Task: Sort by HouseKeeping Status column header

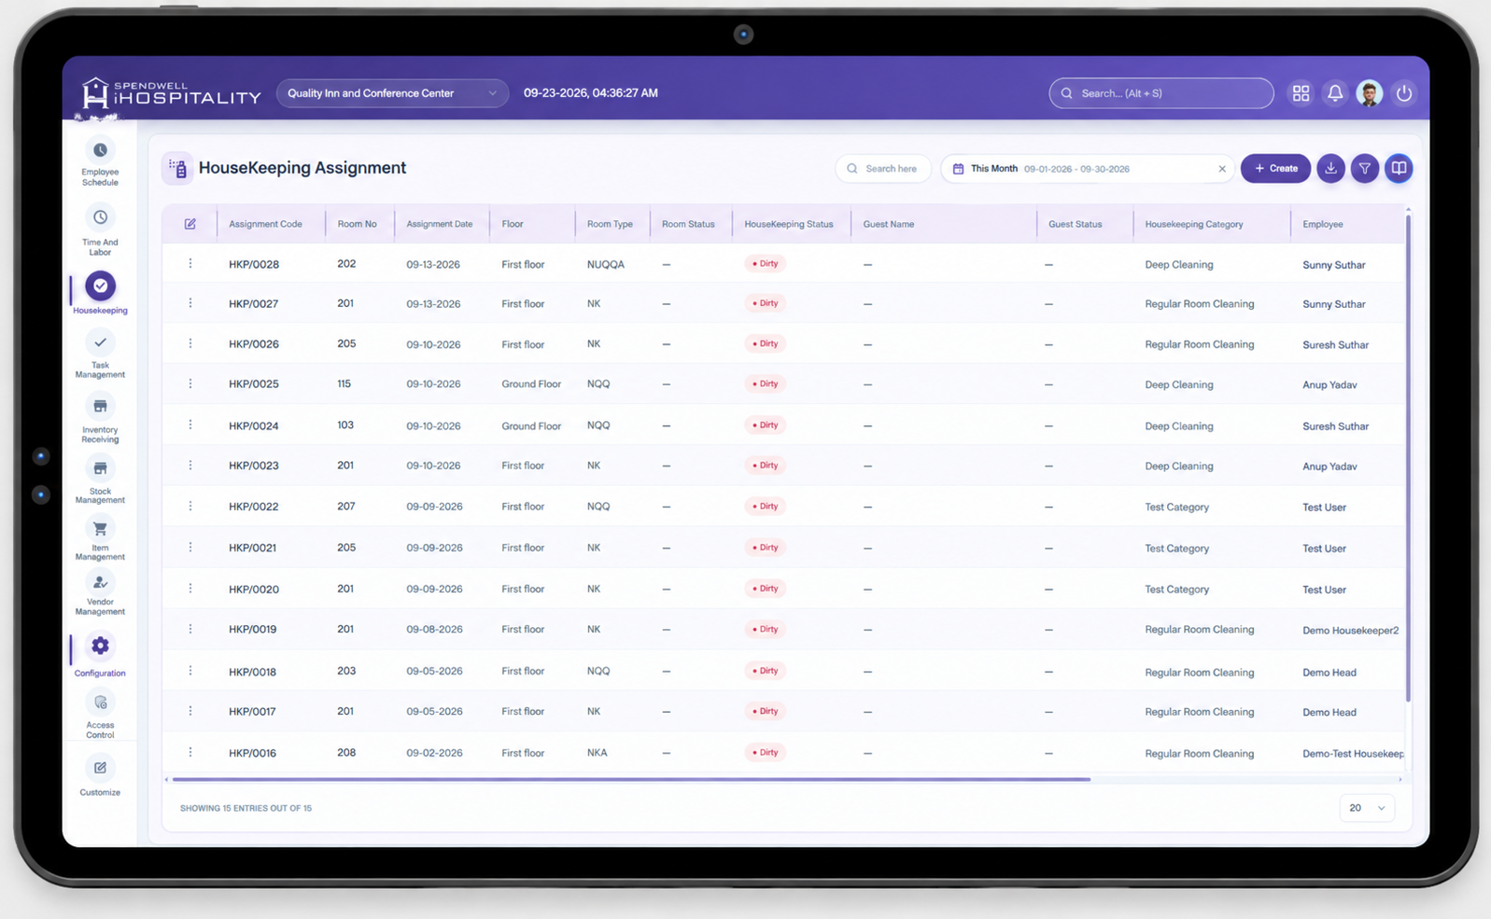Action: click(788, 224)
